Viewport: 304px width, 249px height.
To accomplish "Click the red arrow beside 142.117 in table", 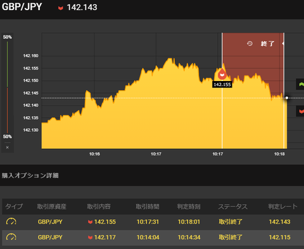I will [90, 238].
